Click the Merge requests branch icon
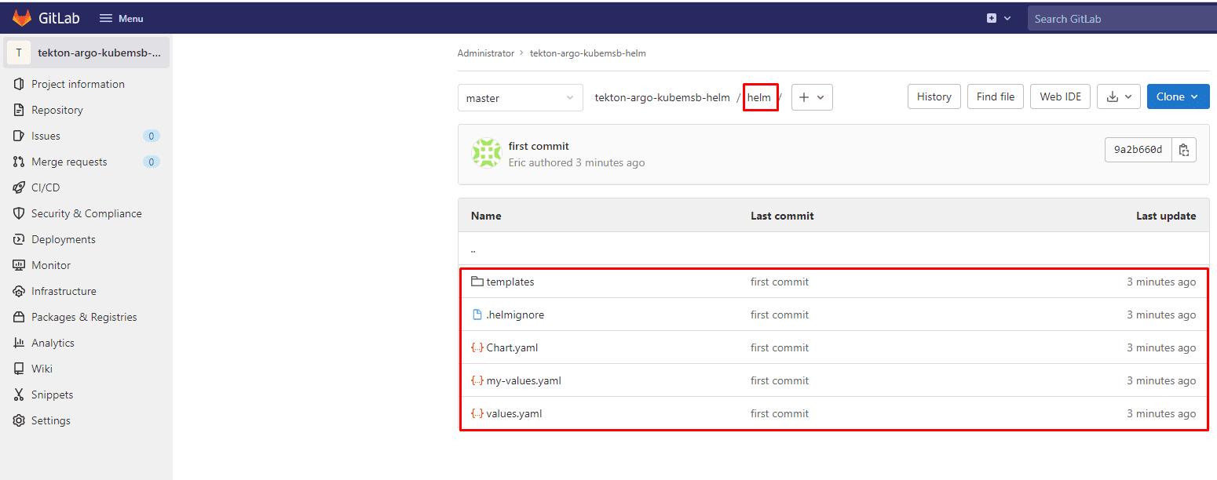The image size is (1217, 480). (x=19, y=162)
